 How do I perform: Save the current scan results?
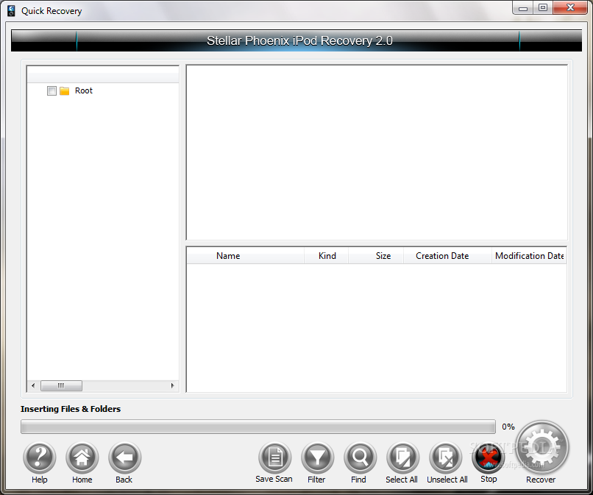[275, 458]
